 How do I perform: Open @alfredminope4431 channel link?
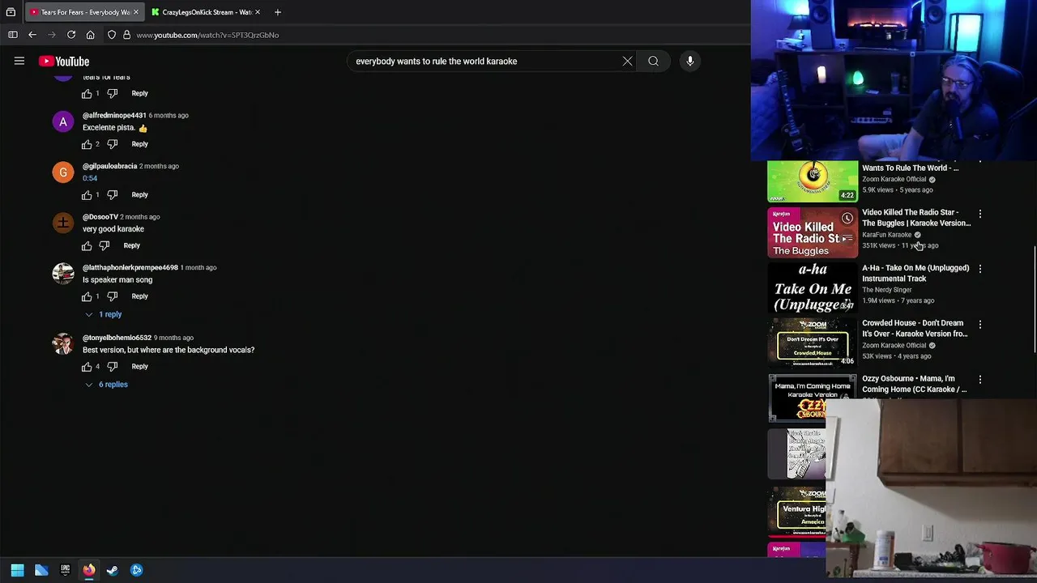114,115
